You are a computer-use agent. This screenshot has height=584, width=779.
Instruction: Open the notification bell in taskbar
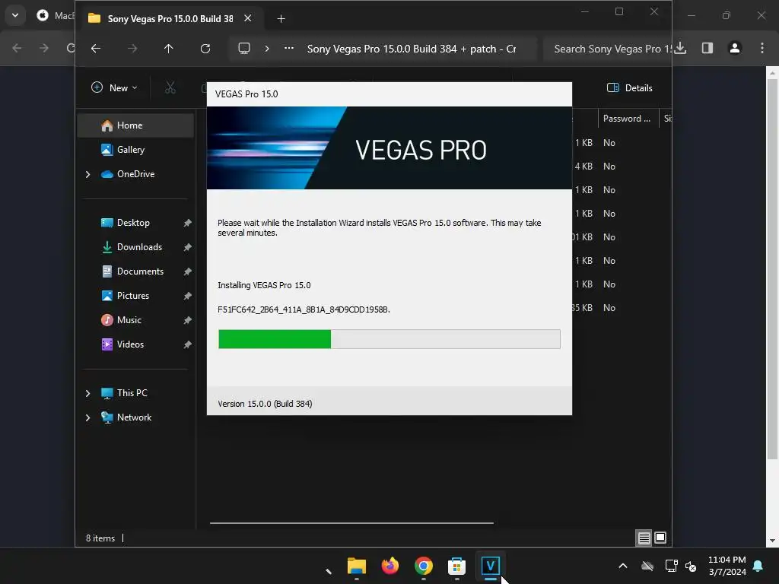click(758, 566)
